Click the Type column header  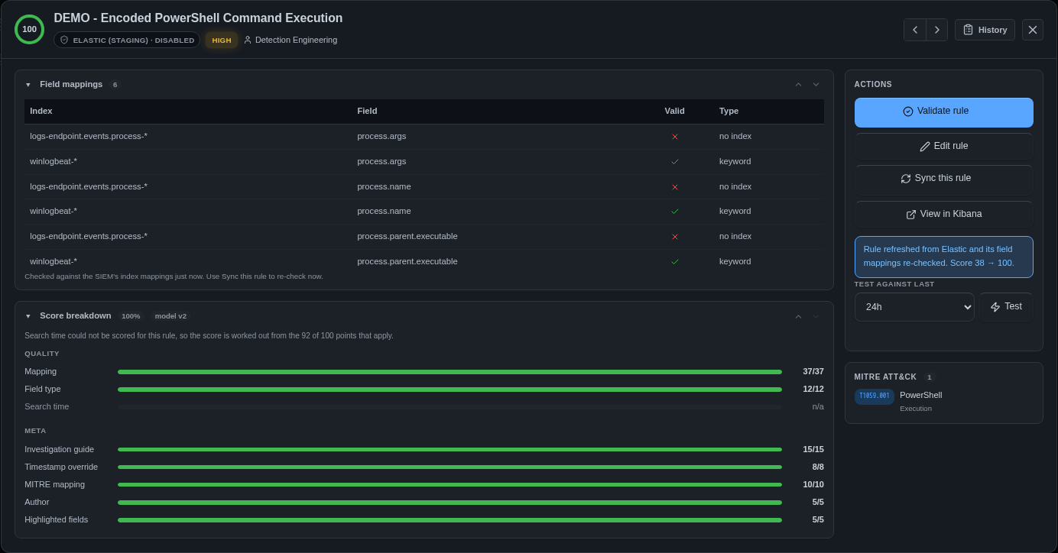(729, 112)
